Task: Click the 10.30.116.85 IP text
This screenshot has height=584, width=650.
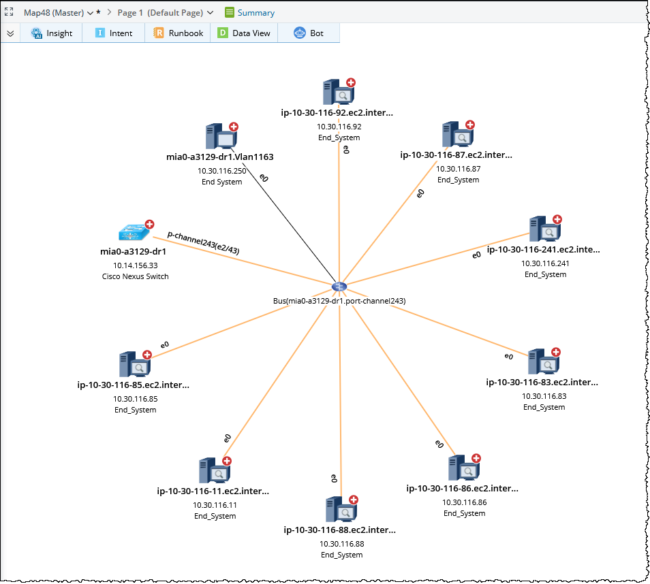Action: click(135, 399)
